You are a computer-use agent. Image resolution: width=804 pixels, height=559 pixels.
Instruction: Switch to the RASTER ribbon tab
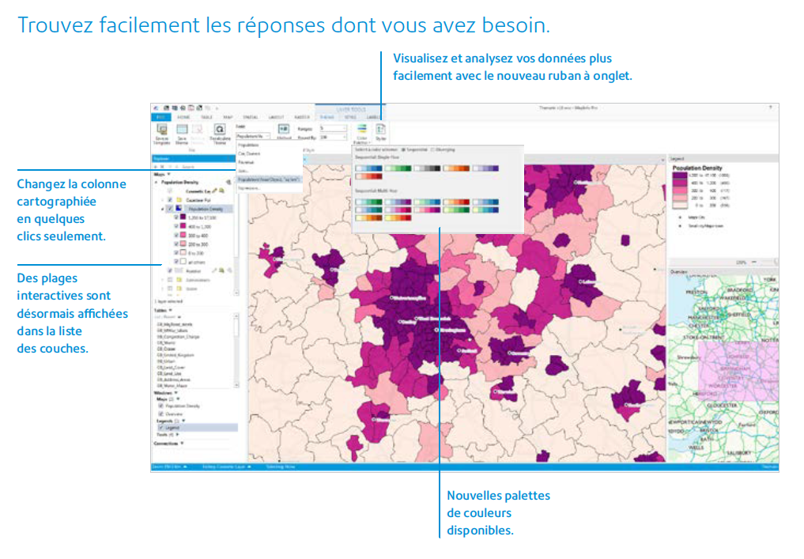pyautogui.click(x=302, y=118)
